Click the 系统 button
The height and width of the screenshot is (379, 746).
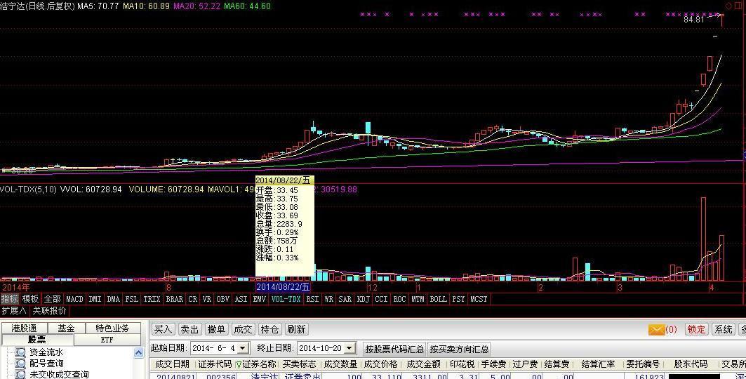(723, 329)
